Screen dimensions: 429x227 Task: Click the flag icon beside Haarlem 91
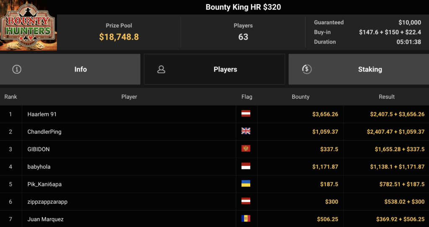[246, 114]
